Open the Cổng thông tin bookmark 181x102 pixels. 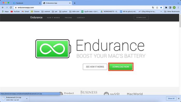[x=147, y=12]
